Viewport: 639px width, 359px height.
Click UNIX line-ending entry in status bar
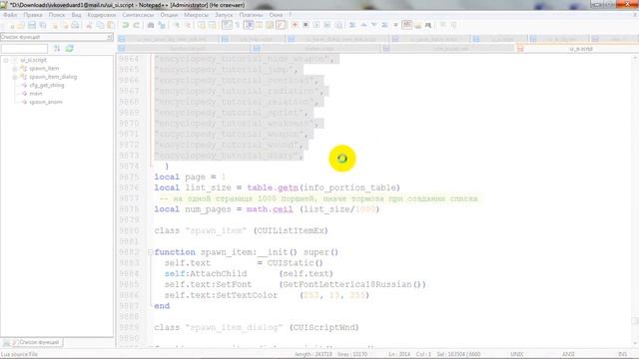(517, 355)
